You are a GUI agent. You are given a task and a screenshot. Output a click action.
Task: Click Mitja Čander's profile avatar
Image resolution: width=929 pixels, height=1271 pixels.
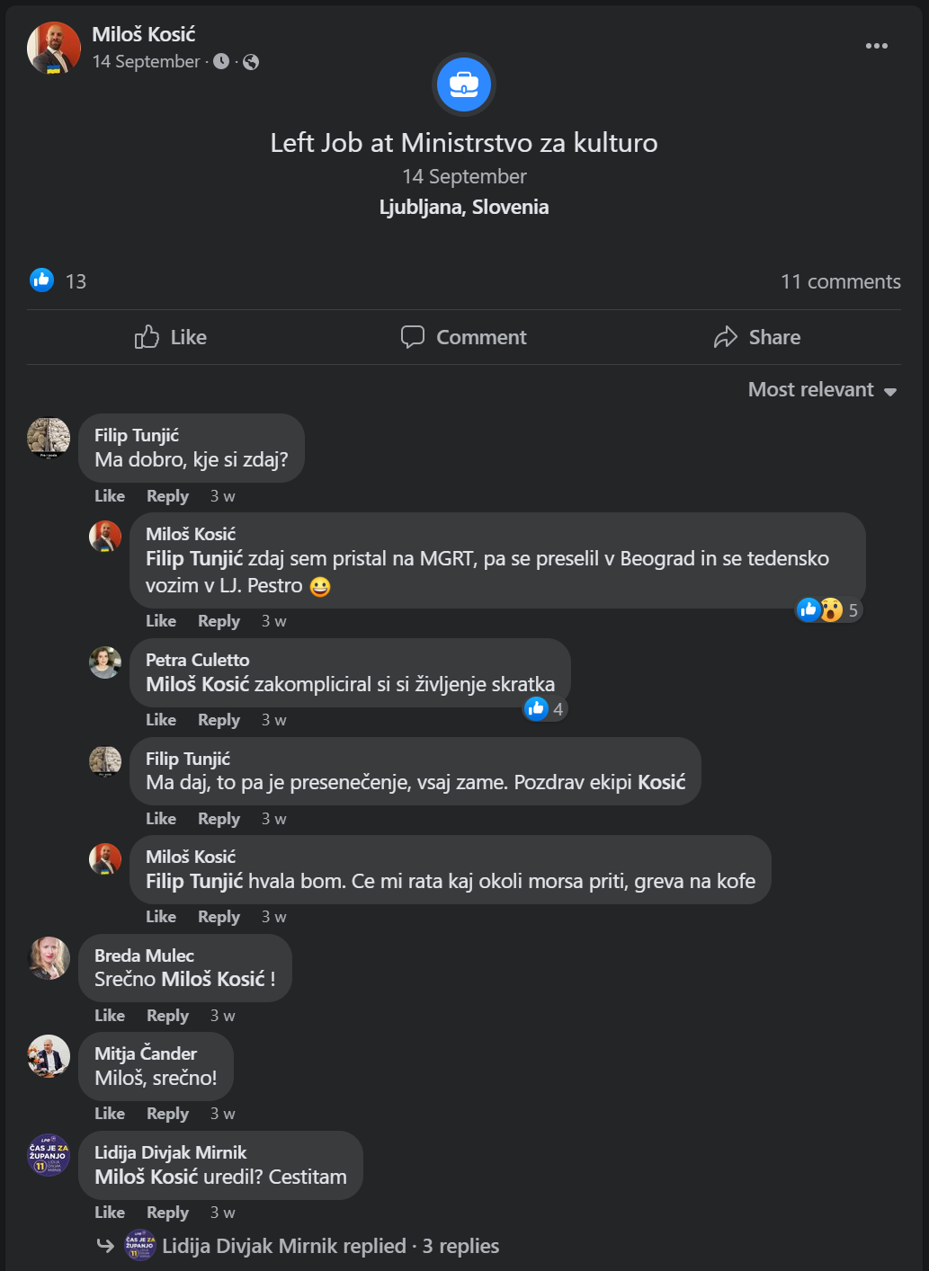click(49, 1056)
